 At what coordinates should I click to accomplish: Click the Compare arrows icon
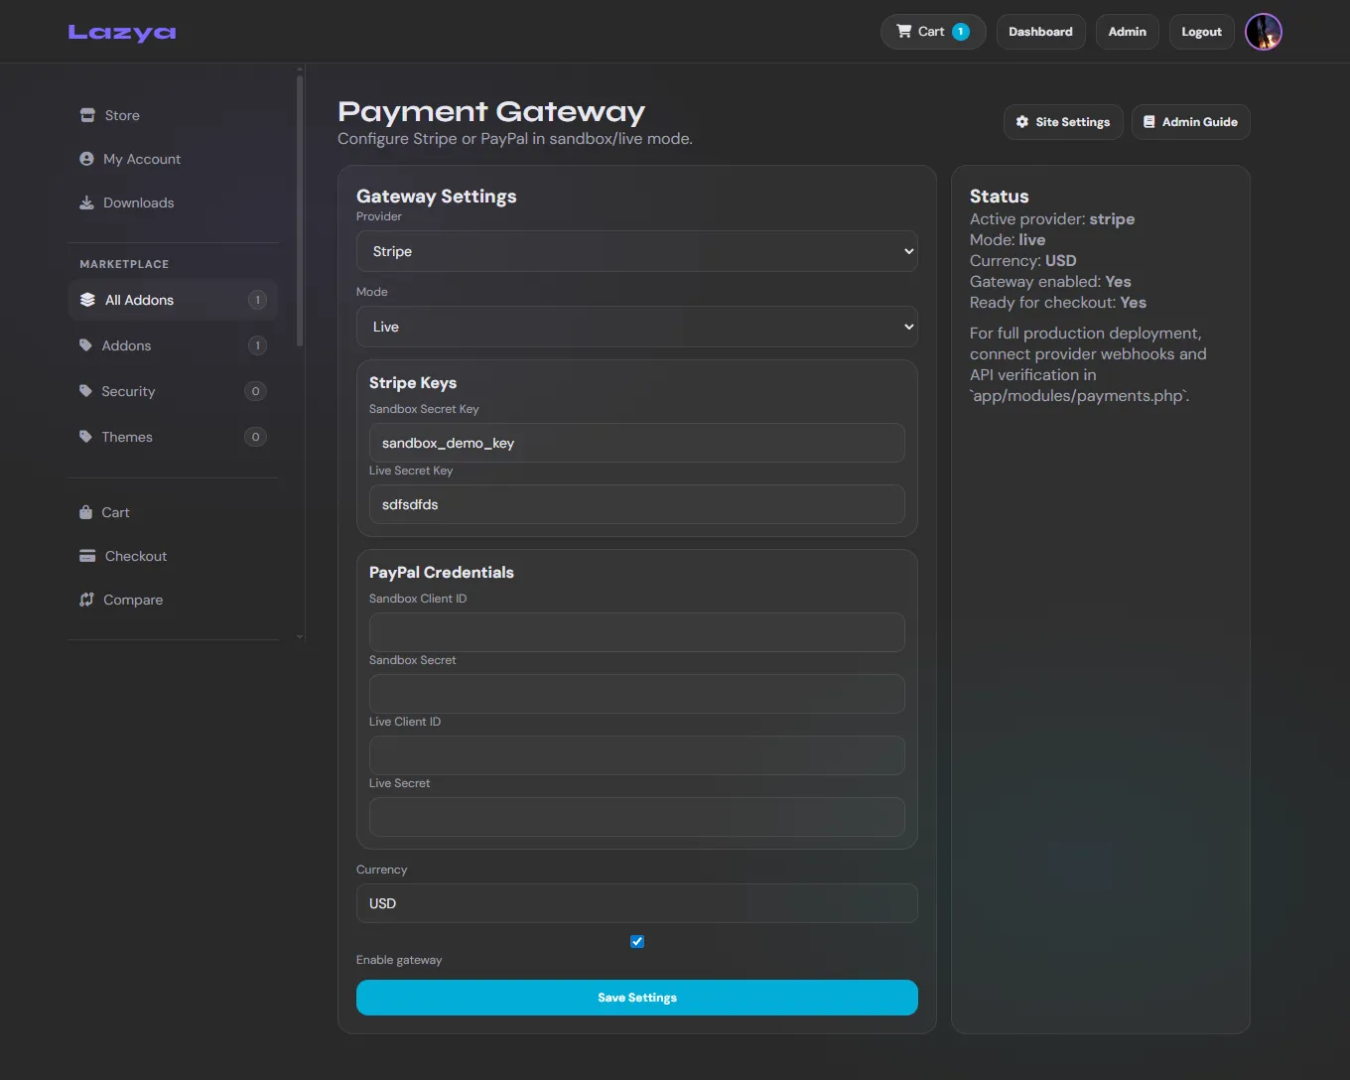click(x=86, y=600)
